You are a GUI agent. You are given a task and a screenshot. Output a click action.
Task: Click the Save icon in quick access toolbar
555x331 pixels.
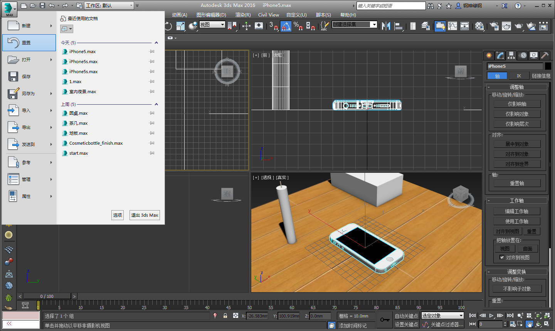[42, 5]
